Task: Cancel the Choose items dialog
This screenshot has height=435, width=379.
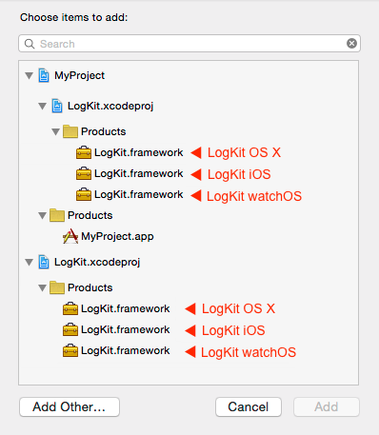Action: [249, 406]
